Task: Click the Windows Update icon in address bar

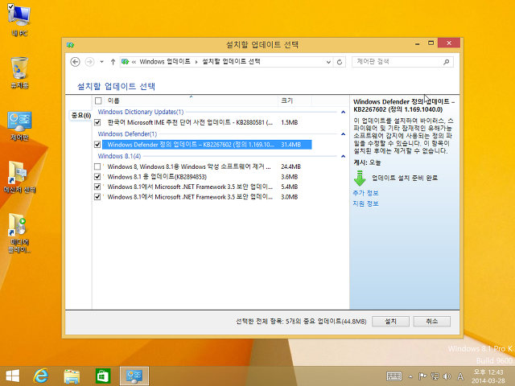Action: 126,62
